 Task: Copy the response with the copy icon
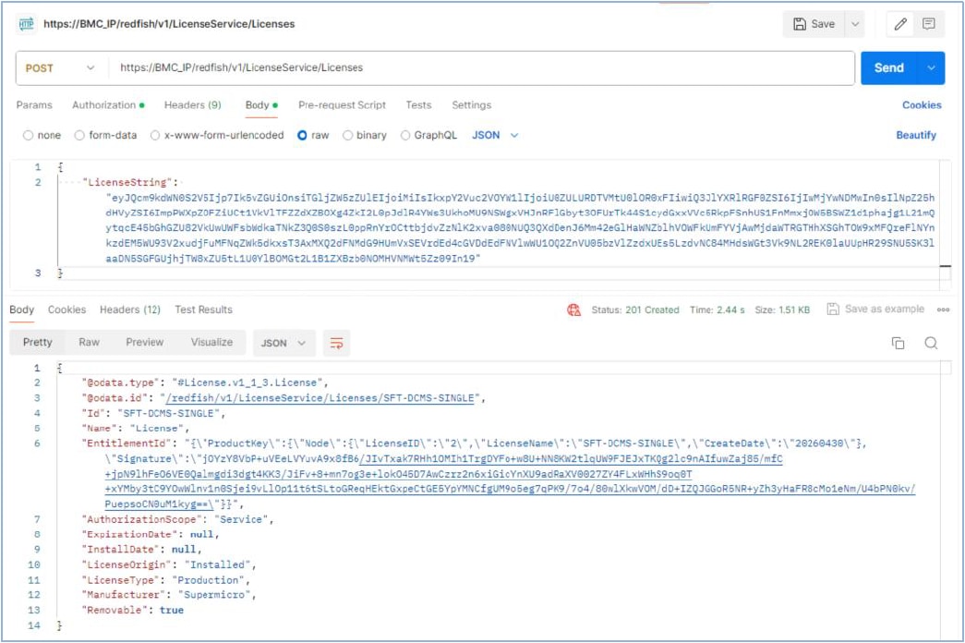coord(898,343)
